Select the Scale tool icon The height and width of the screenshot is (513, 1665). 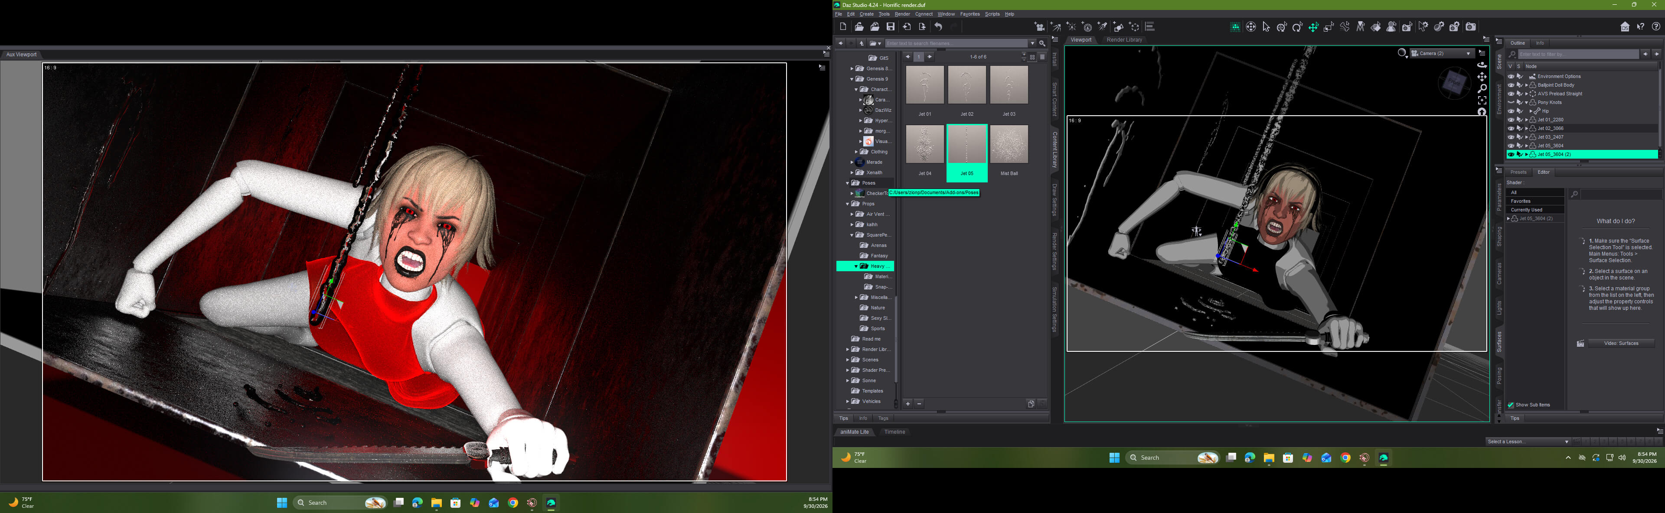(x=1329, y=26)
